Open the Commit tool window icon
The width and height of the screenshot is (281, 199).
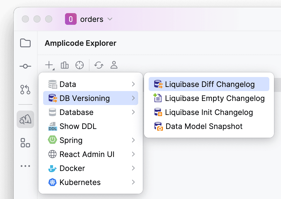[25, 67]
